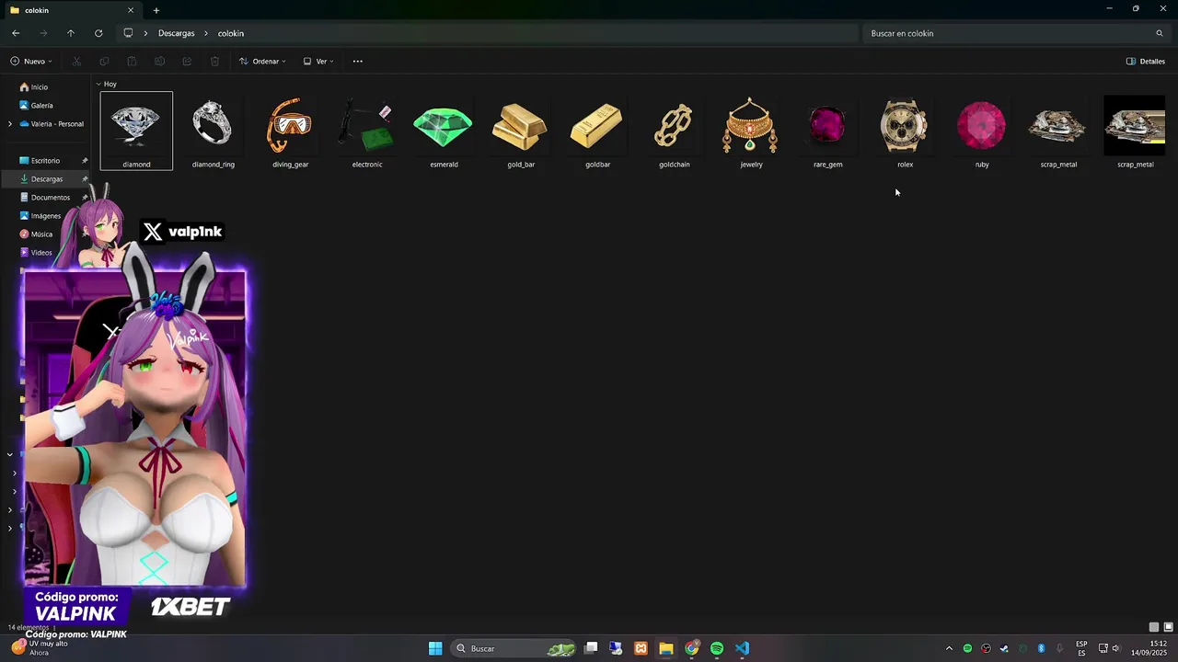Click the search magnifier icon
The image size is (1178, 662).
coord(1160,33)
